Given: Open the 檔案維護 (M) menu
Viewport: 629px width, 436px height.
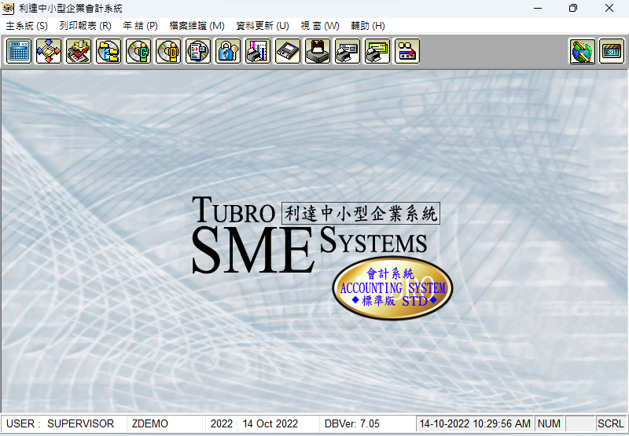Looking at the screenshot, I should (x=197, y=26).
